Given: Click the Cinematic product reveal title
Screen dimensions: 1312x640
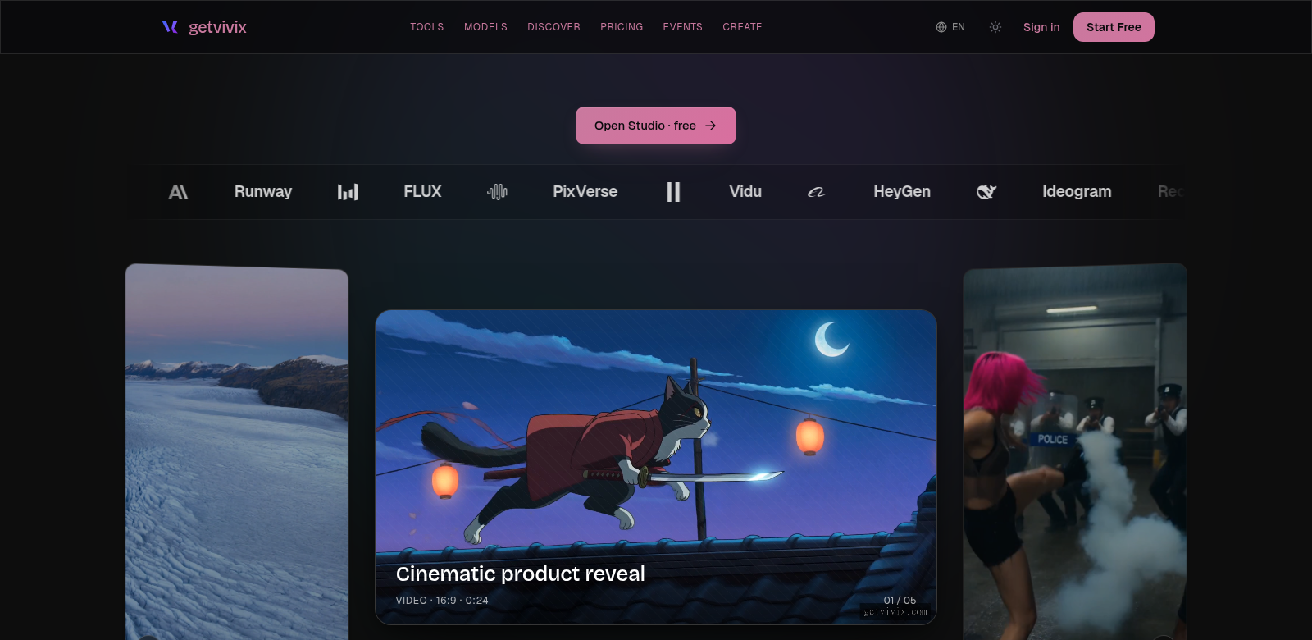Looking at the screenshot, I should [x=521, y=574].
